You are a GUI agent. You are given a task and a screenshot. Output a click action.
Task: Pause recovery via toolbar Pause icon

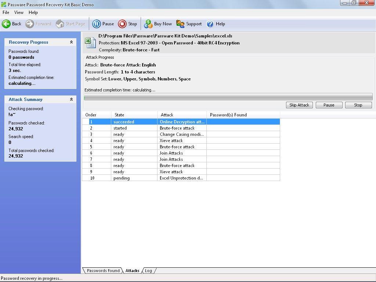(97, 24)
